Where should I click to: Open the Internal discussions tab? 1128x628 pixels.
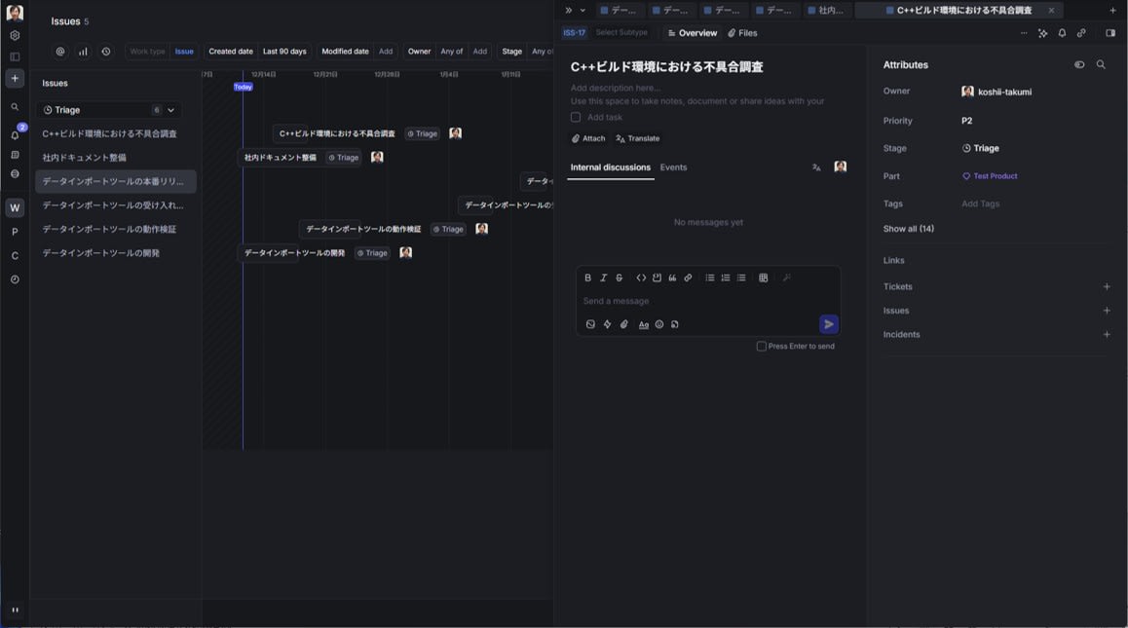coord(610,167)
